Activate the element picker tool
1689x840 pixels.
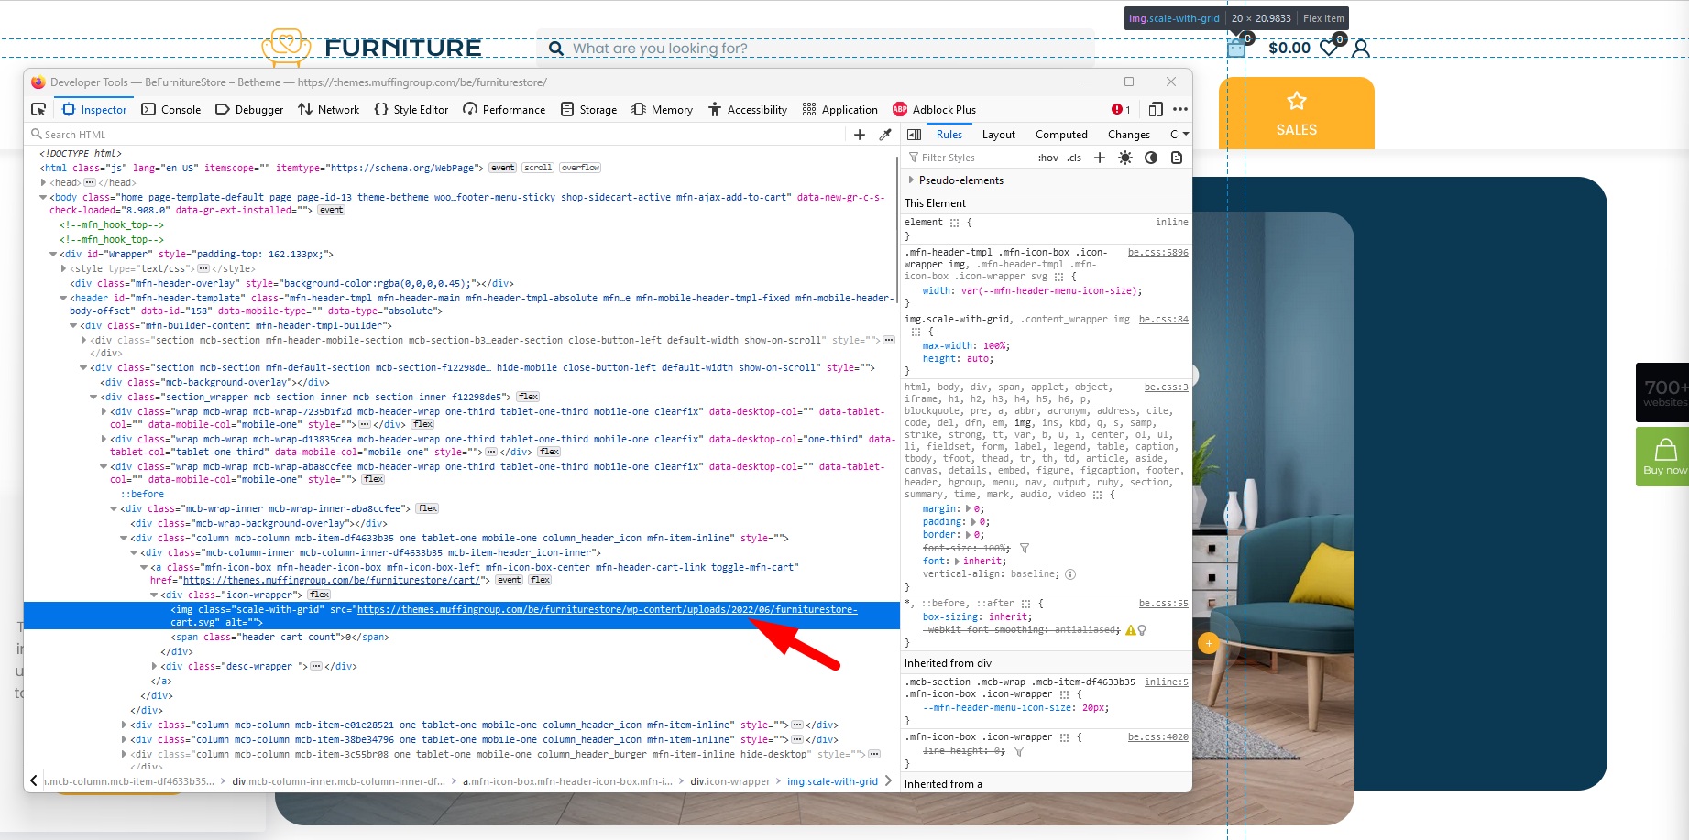click(x=38, y=109)
